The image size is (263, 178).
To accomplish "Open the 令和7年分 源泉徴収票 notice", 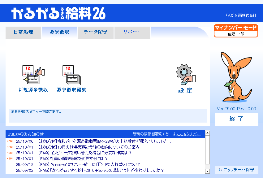I will tap(105, 141).
